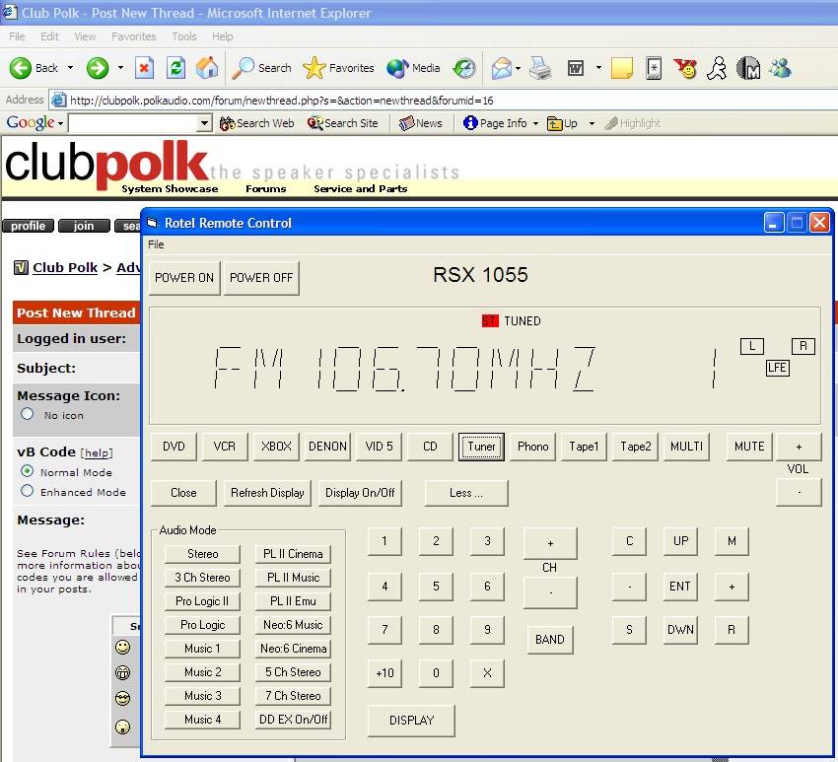
Task: Select the No icon radio button
Action: tap(28, 414)
